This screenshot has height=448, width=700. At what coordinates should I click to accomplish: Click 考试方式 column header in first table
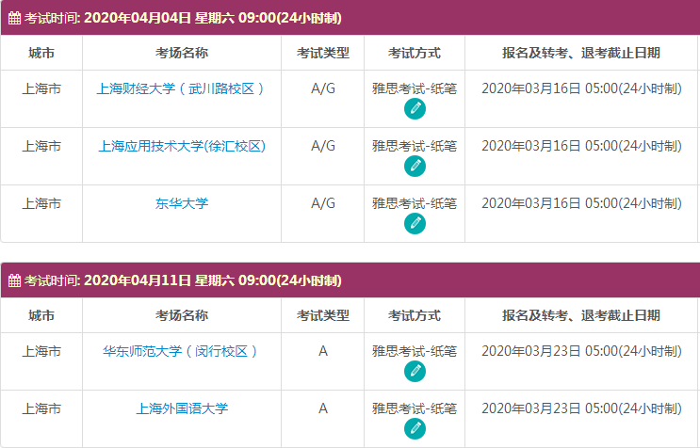(415, 53)
